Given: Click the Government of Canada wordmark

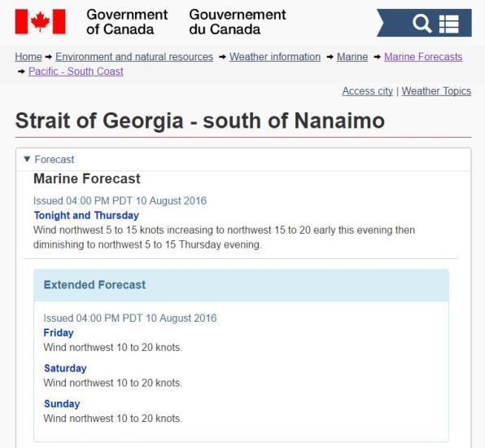Looking at the screenshot, I should coord(127,22).
